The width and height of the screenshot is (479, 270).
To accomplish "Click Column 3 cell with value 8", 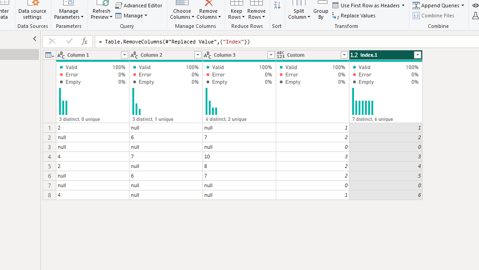I will click(x=239, y=167).
